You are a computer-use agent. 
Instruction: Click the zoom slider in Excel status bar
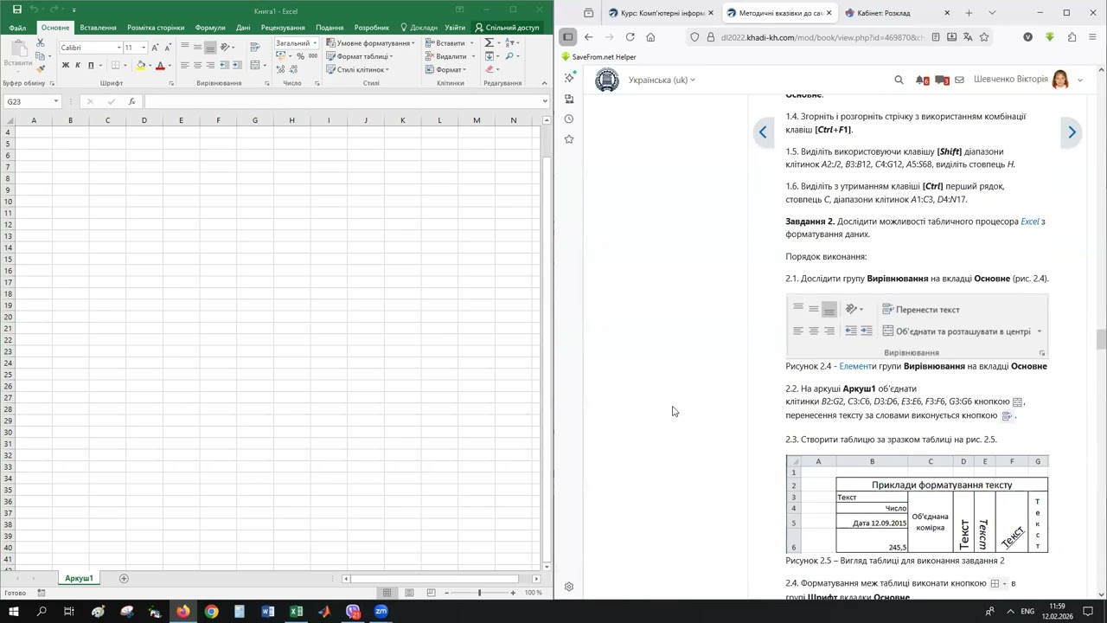(479, 593)
